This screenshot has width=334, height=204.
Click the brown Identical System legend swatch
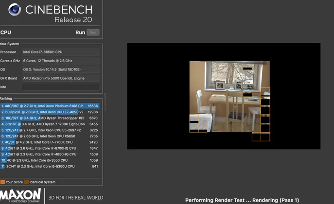[x=26, y=182]
